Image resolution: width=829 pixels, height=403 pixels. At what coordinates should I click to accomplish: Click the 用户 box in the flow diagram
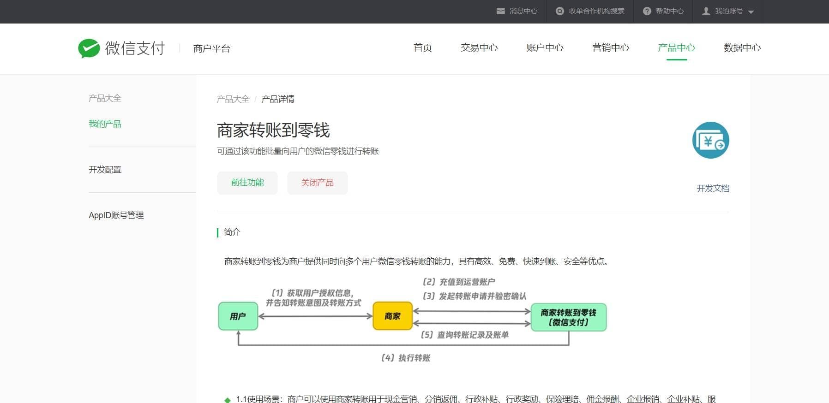(238, 316)
